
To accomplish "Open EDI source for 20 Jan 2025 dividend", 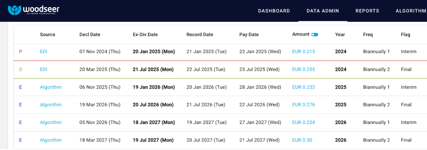I will click(x=44, y=51).
